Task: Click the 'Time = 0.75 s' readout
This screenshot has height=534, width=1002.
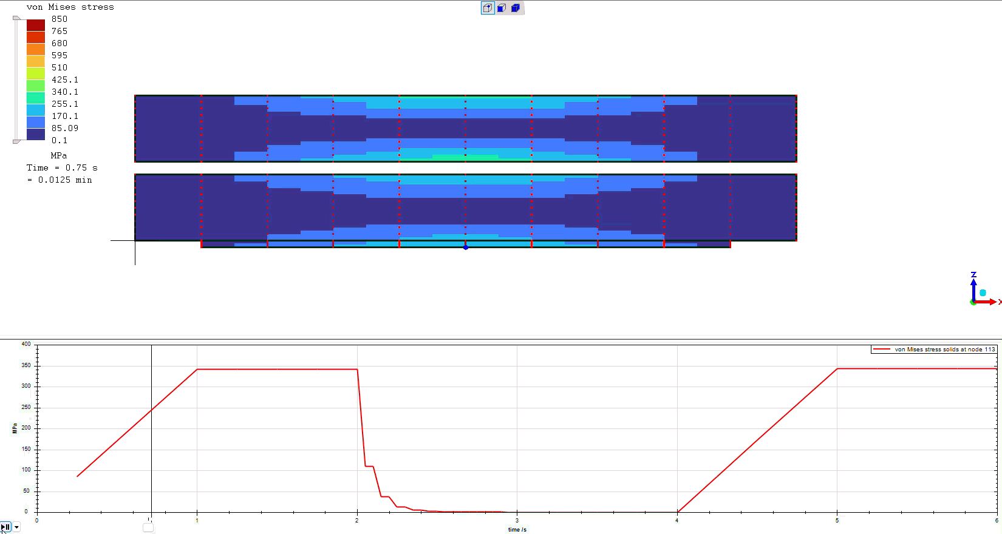Action: [x=62, y=167]
